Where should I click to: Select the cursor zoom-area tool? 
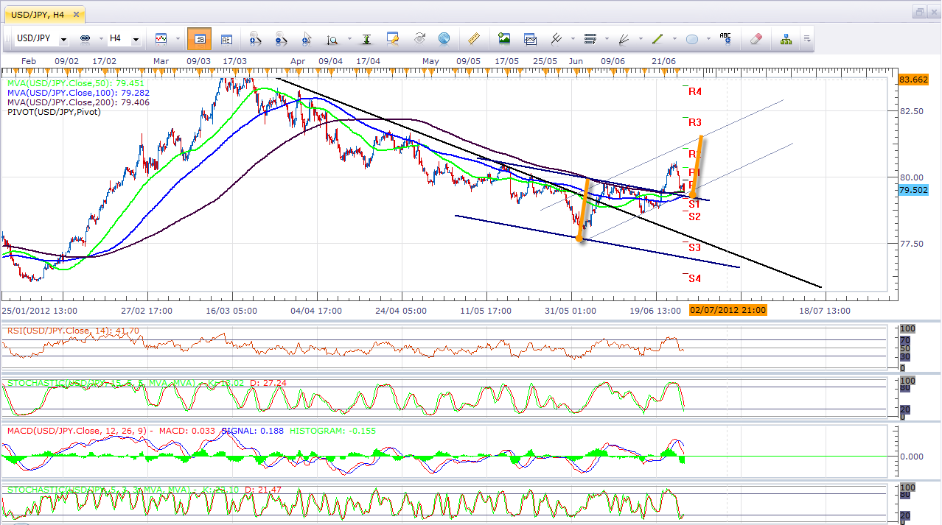(x=306, y=38)
